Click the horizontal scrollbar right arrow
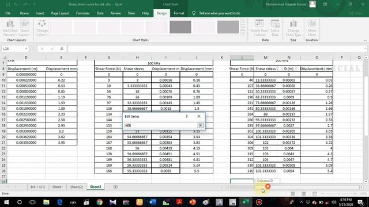Screen dimensions: 369x207 click(x=362, y=187)
